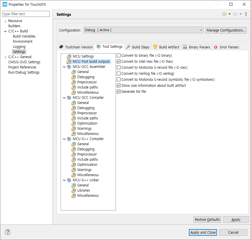Click the help question mark icon
251x240 pixels.
(x=8, y=232)
